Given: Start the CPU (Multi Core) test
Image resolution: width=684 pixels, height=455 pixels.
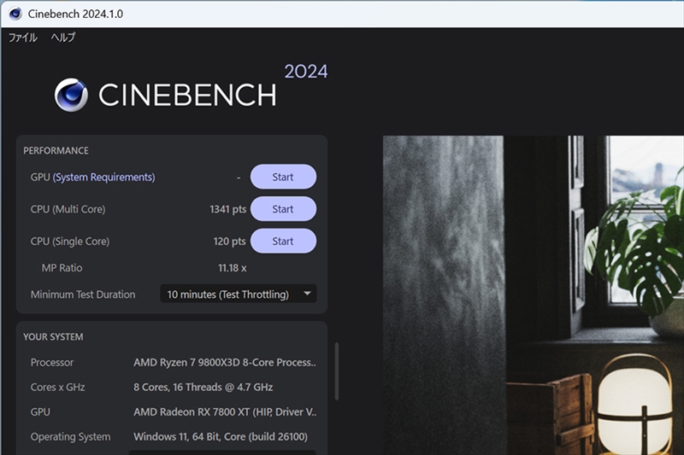Looking at the screenshot, I should coord(283,209).
